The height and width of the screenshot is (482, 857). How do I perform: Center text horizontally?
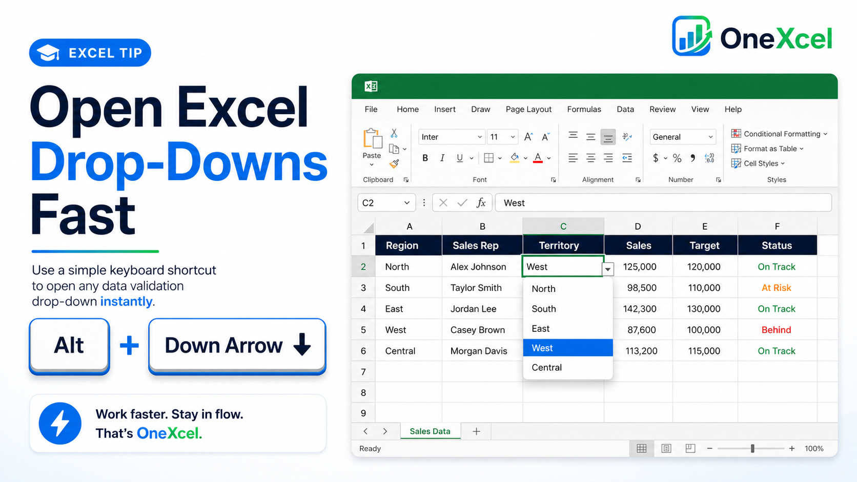point(590,158)
